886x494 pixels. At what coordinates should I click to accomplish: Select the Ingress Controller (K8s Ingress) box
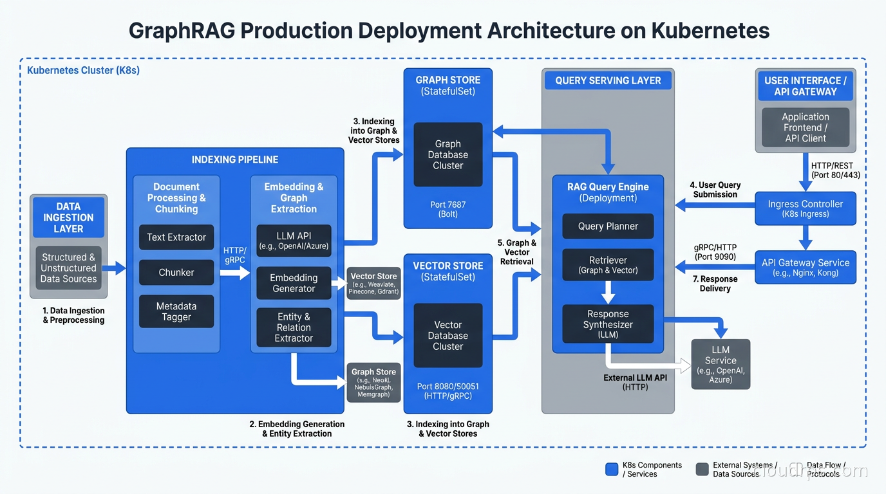click(x=806, y=208)
